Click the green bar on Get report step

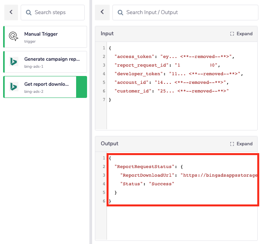click(x=82, y=87)
